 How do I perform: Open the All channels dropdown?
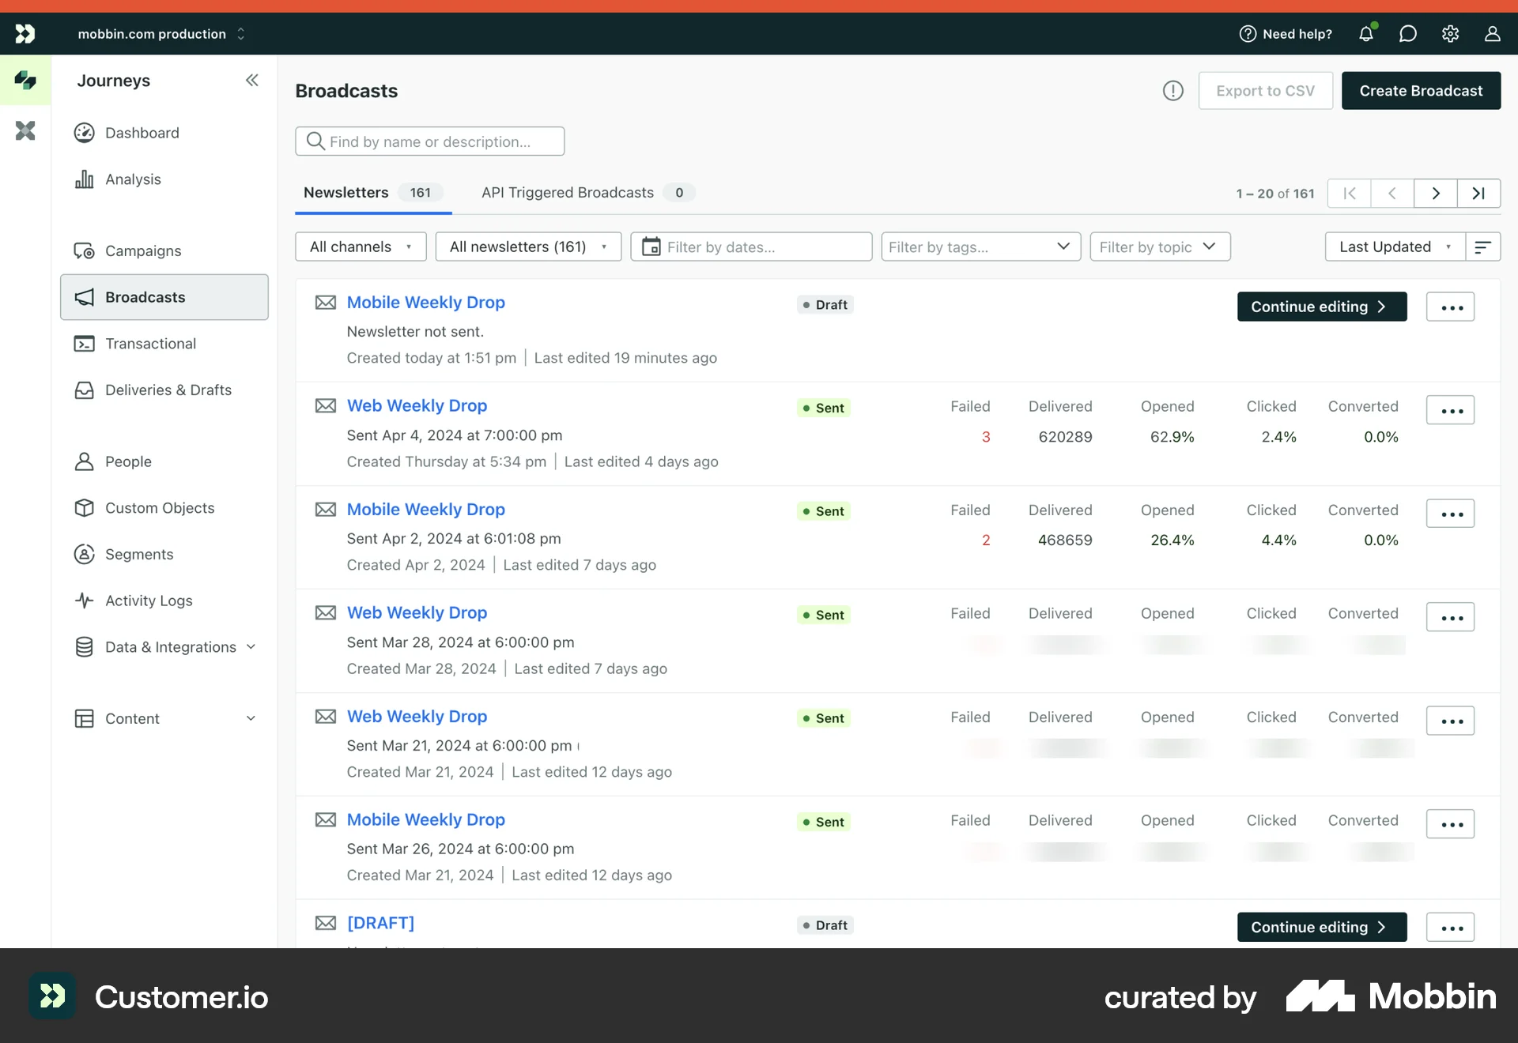361,247
